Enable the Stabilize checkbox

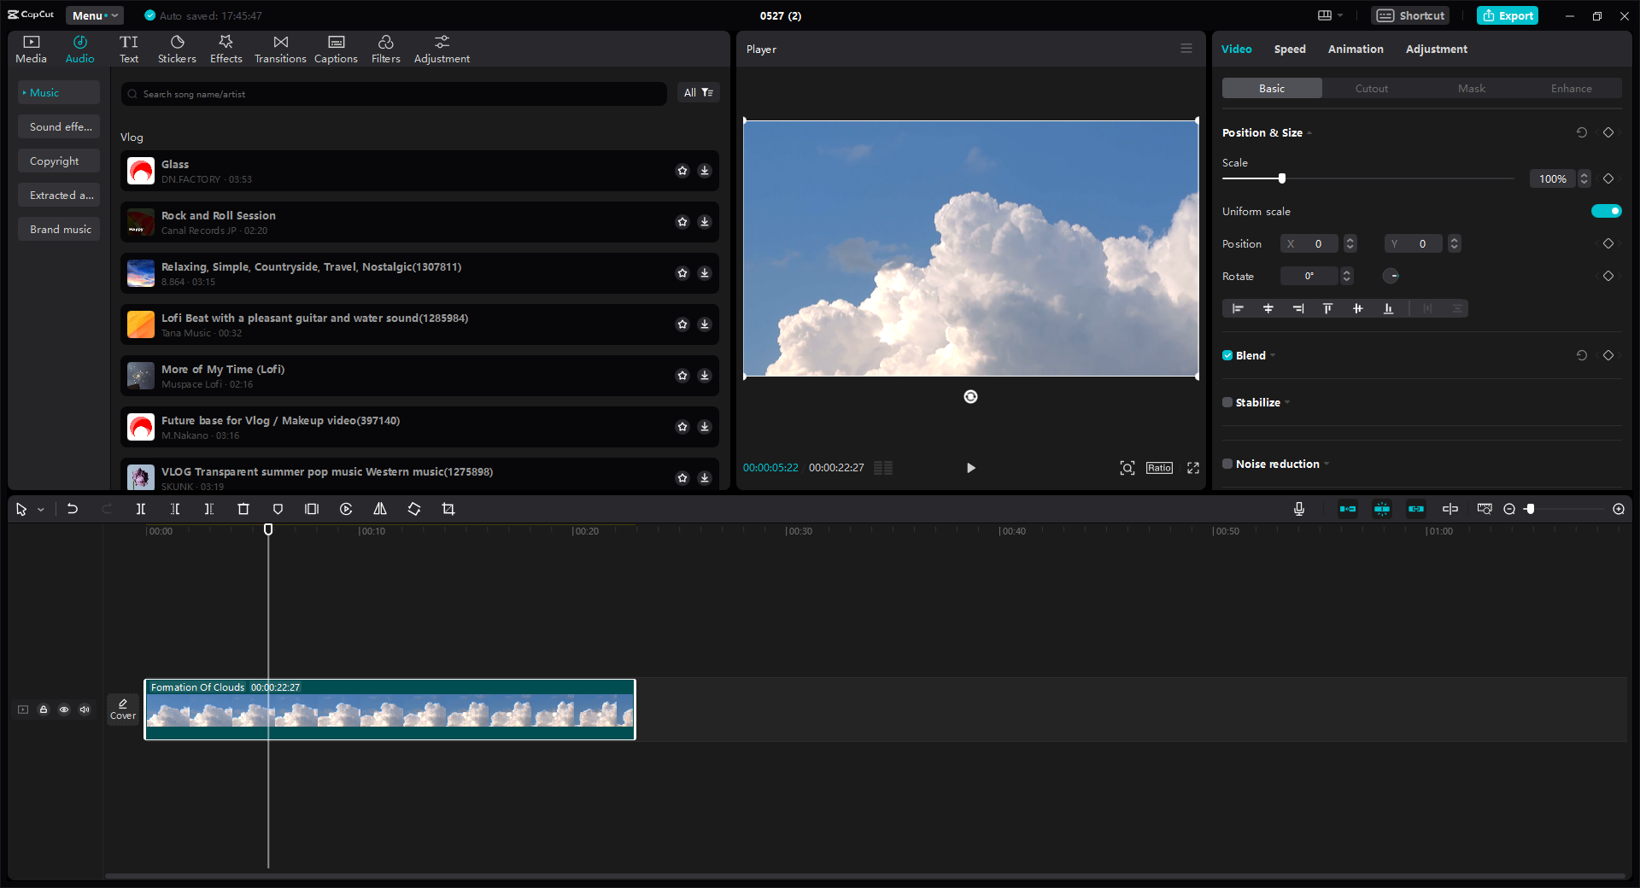(x=1227, y=402)
